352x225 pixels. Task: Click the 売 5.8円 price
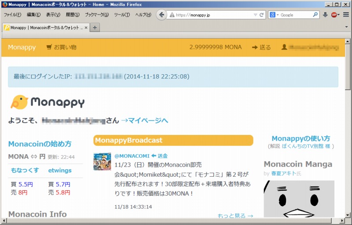(59, 192)
